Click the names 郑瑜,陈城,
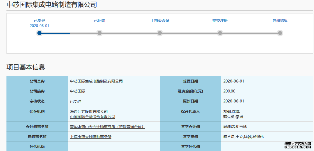 click(x=232, y=111)
